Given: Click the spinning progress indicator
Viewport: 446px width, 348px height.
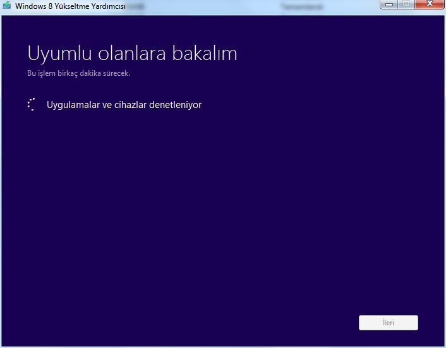Looking at the screenshot, I should click(x=32, y=104).
